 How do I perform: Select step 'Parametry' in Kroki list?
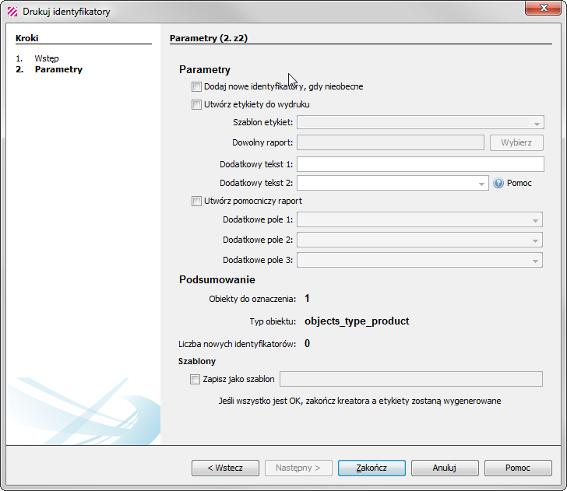tap(58, 69)
